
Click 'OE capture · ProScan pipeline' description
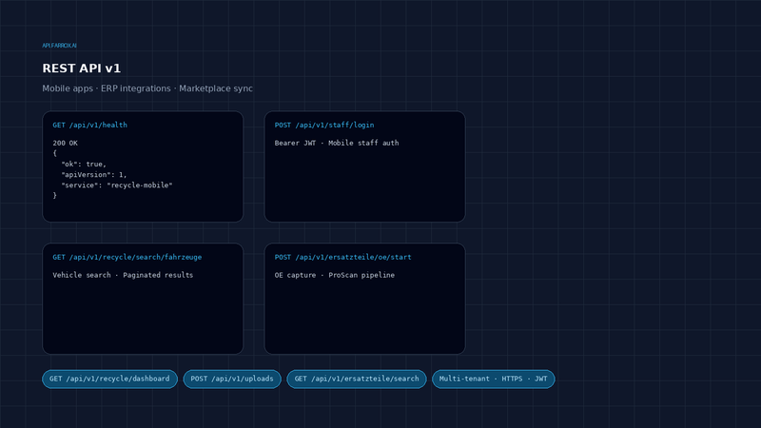335,275
